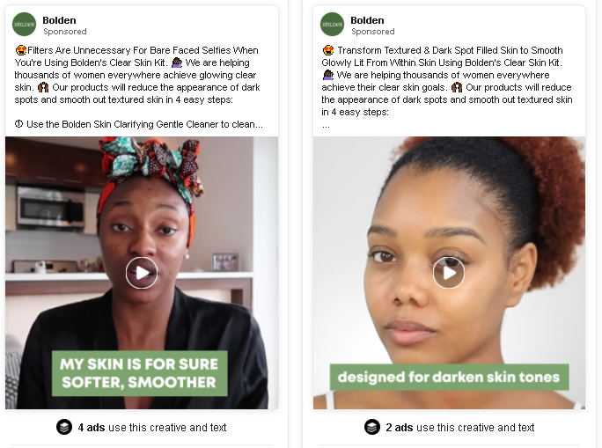Open the left ad's Bolden profile logo
Viewport: 602px width, 448px height.
coord(24,24)
